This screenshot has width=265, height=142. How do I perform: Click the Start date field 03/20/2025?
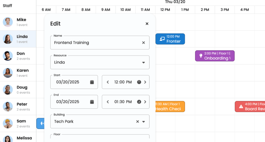[x=74, y=82]
